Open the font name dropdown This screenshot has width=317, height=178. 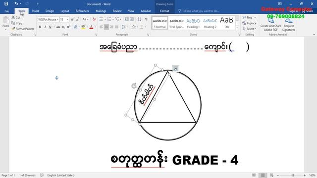pos(57,19)
